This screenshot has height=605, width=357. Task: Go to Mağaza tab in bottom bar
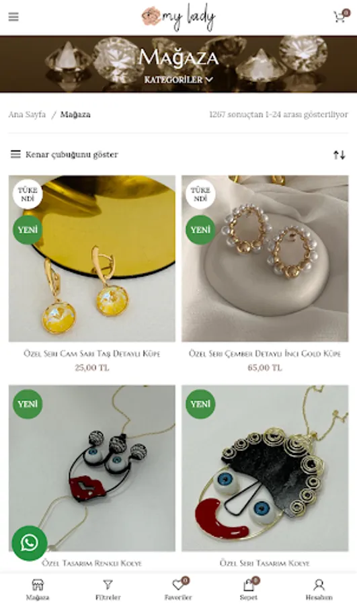coord(38,590)
